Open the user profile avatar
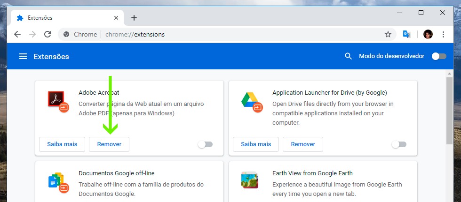Image resolution: width=461 pixels, height=202 pixels. point(428,34)
